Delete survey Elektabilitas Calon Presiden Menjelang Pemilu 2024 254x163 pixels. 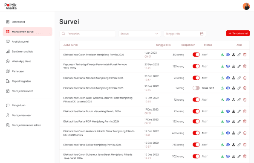pos(245,55)
